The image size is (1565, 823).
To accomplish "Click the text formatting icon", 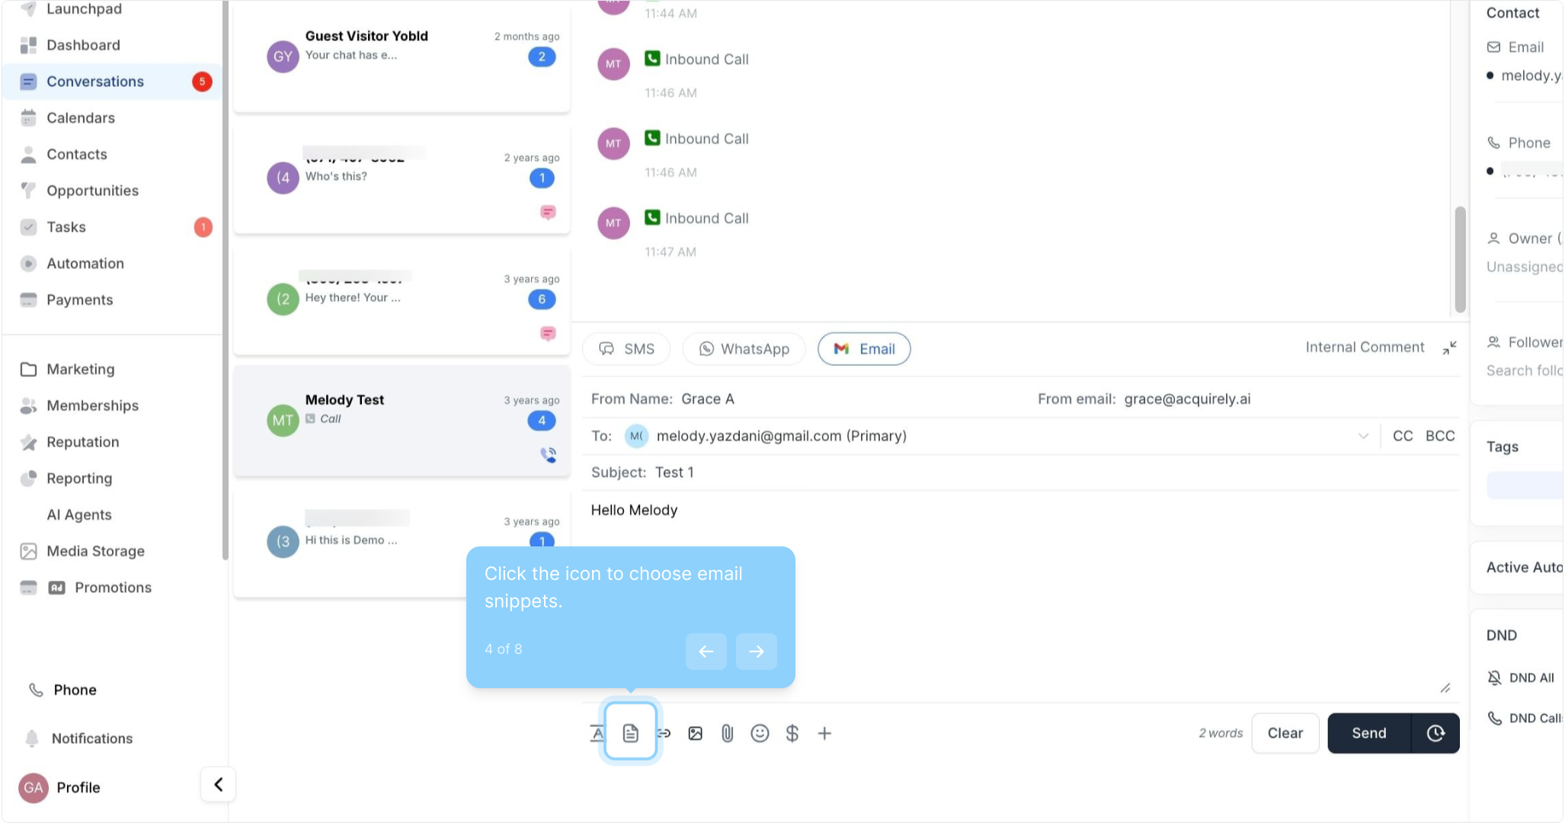I will 597,733.
